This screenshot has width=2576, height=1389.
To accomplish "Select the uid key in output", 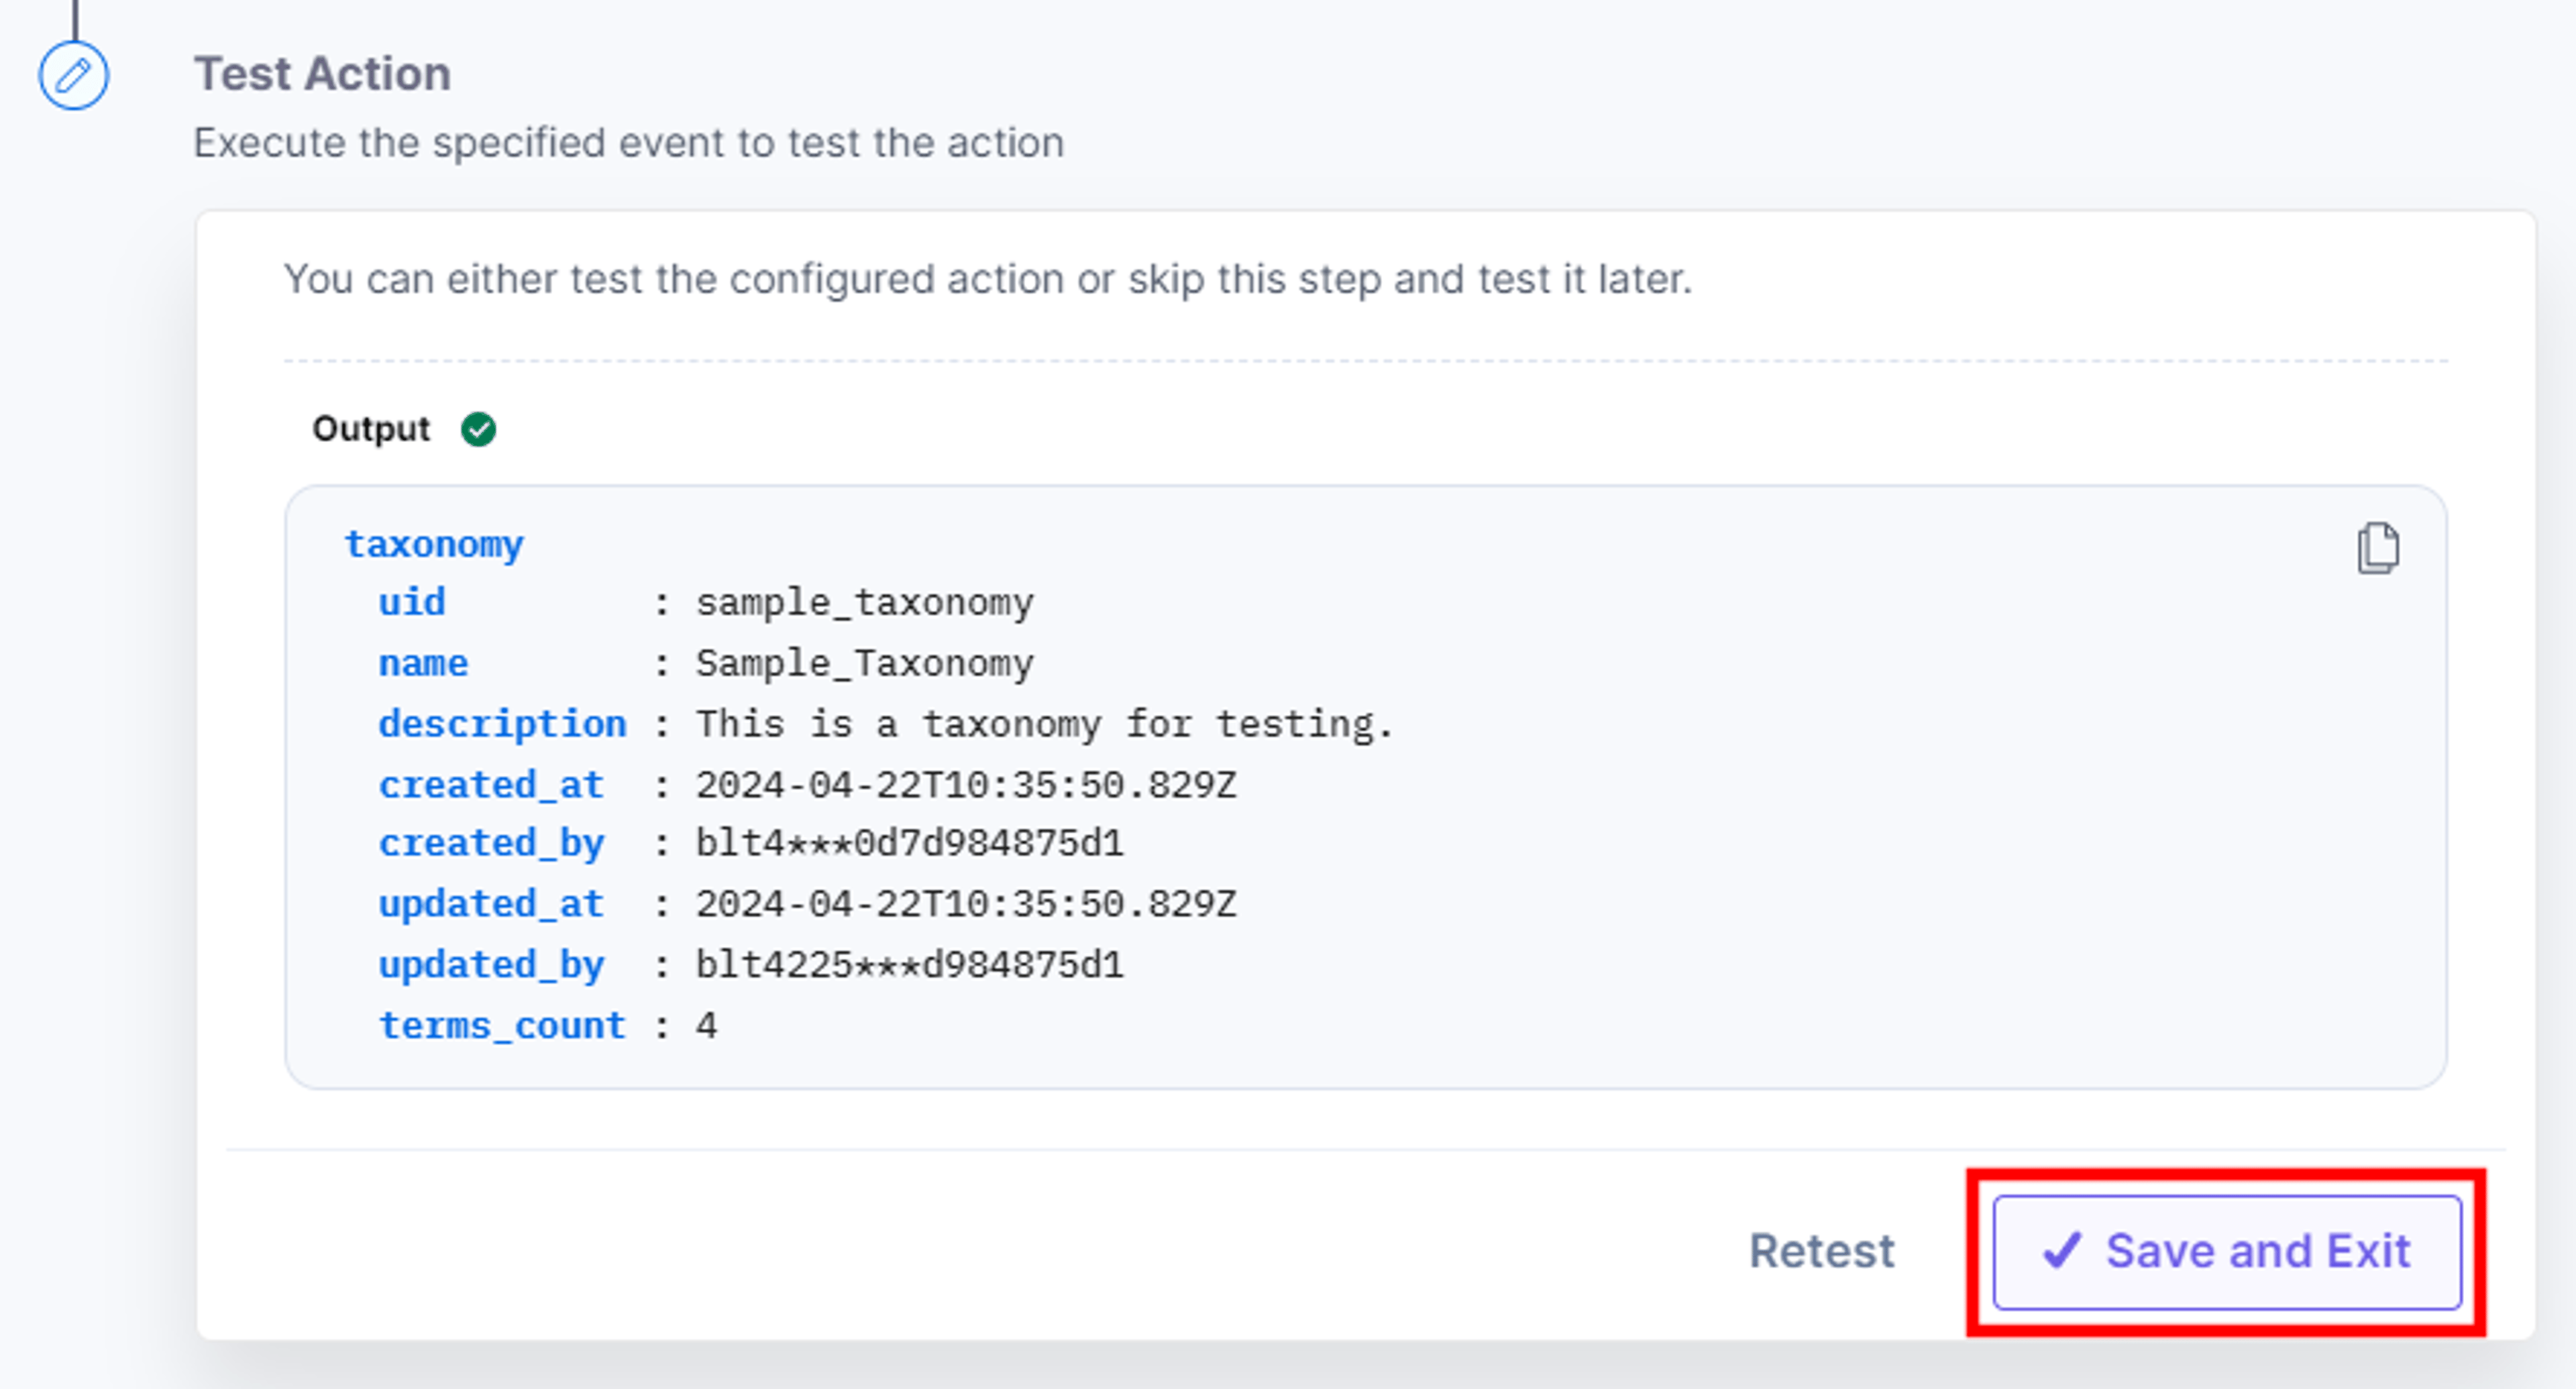I will tap(411, 603).
